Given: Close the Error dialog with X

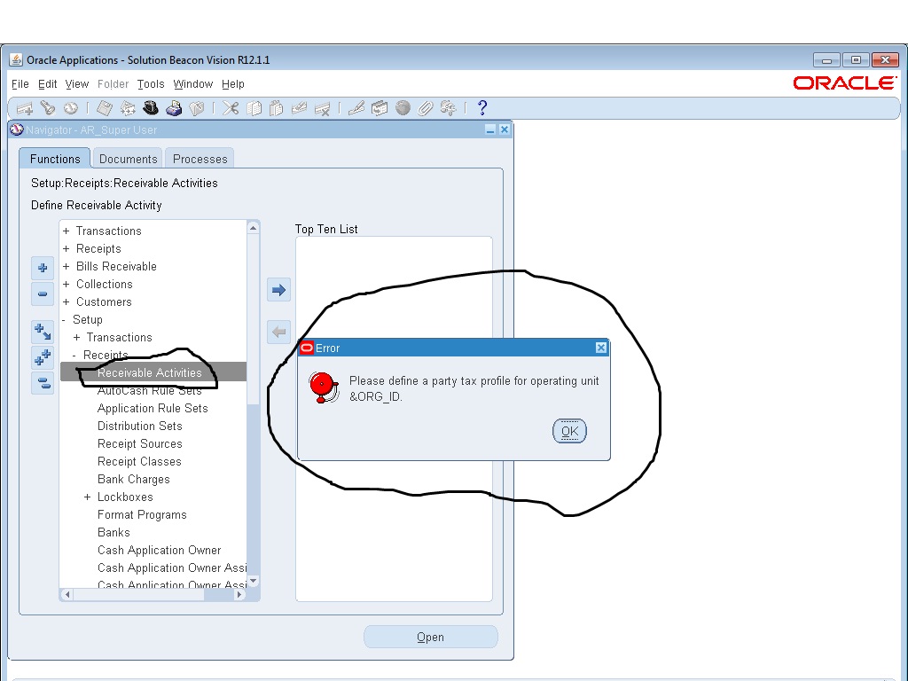Looking at the screenshot, I should pos(601,348).
